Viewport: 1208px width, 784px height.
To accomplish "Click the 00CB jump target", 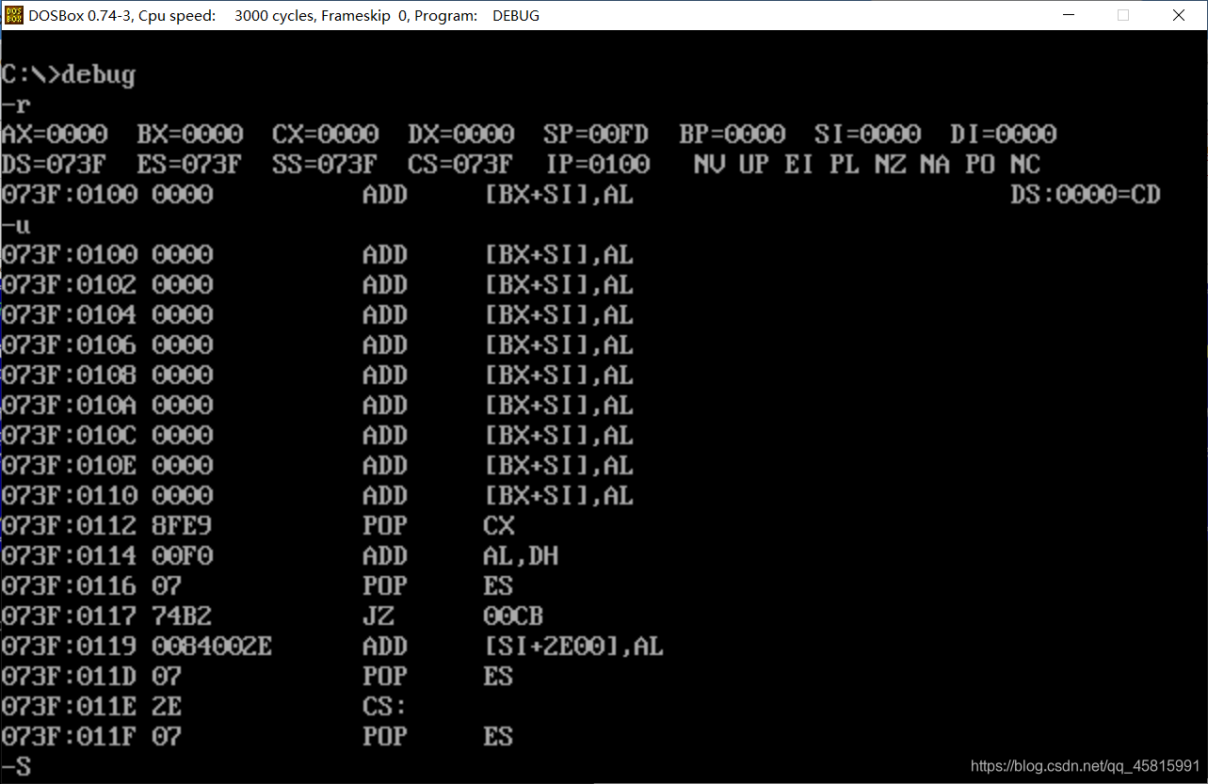I will pyautogui.click(x=514, y=616).
